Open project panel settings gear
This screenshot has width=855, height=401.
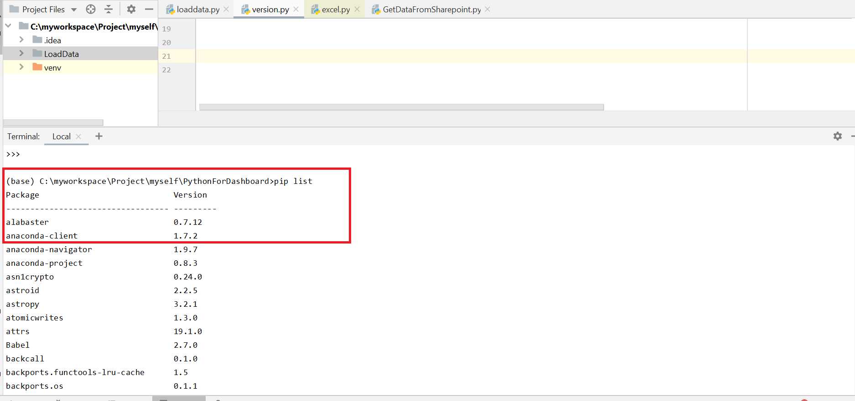(x=131, y=9)
